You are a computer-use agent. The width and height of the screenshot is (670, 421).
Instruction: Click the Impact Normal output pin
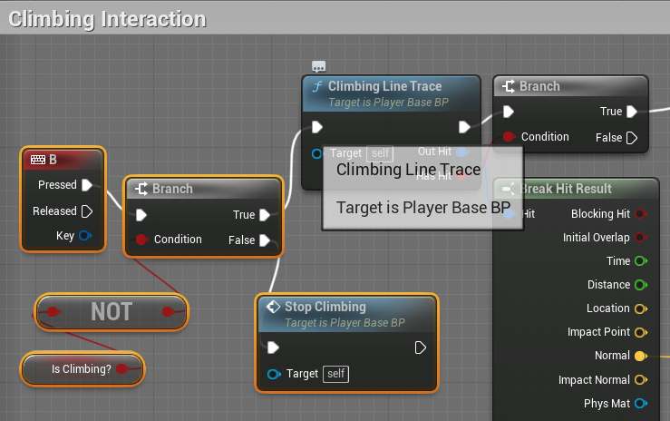click(x=640, y=379)
